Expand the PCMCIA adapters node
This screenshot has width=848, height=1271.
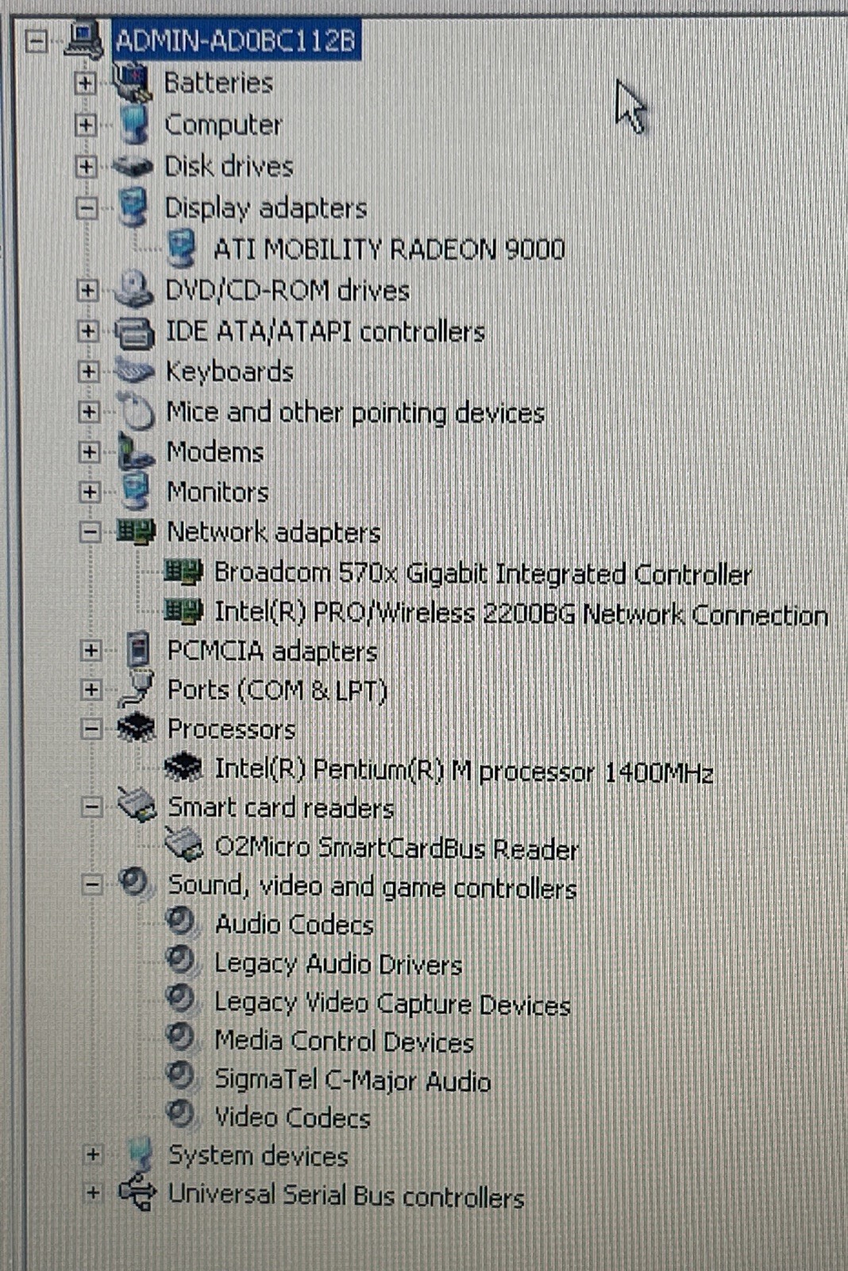tap(91, 650)
